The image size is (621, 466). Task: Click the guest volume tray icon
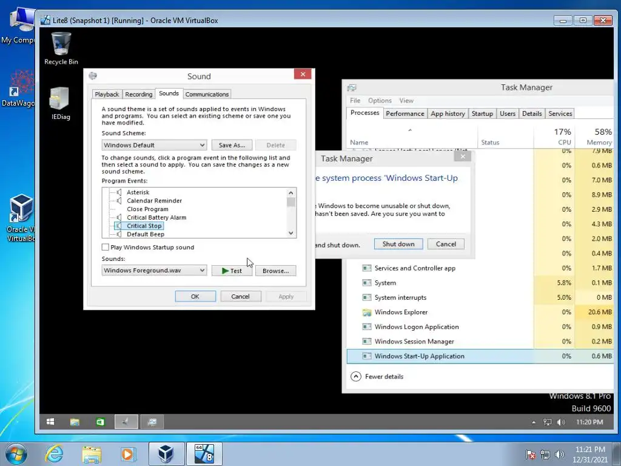point(561,422)
